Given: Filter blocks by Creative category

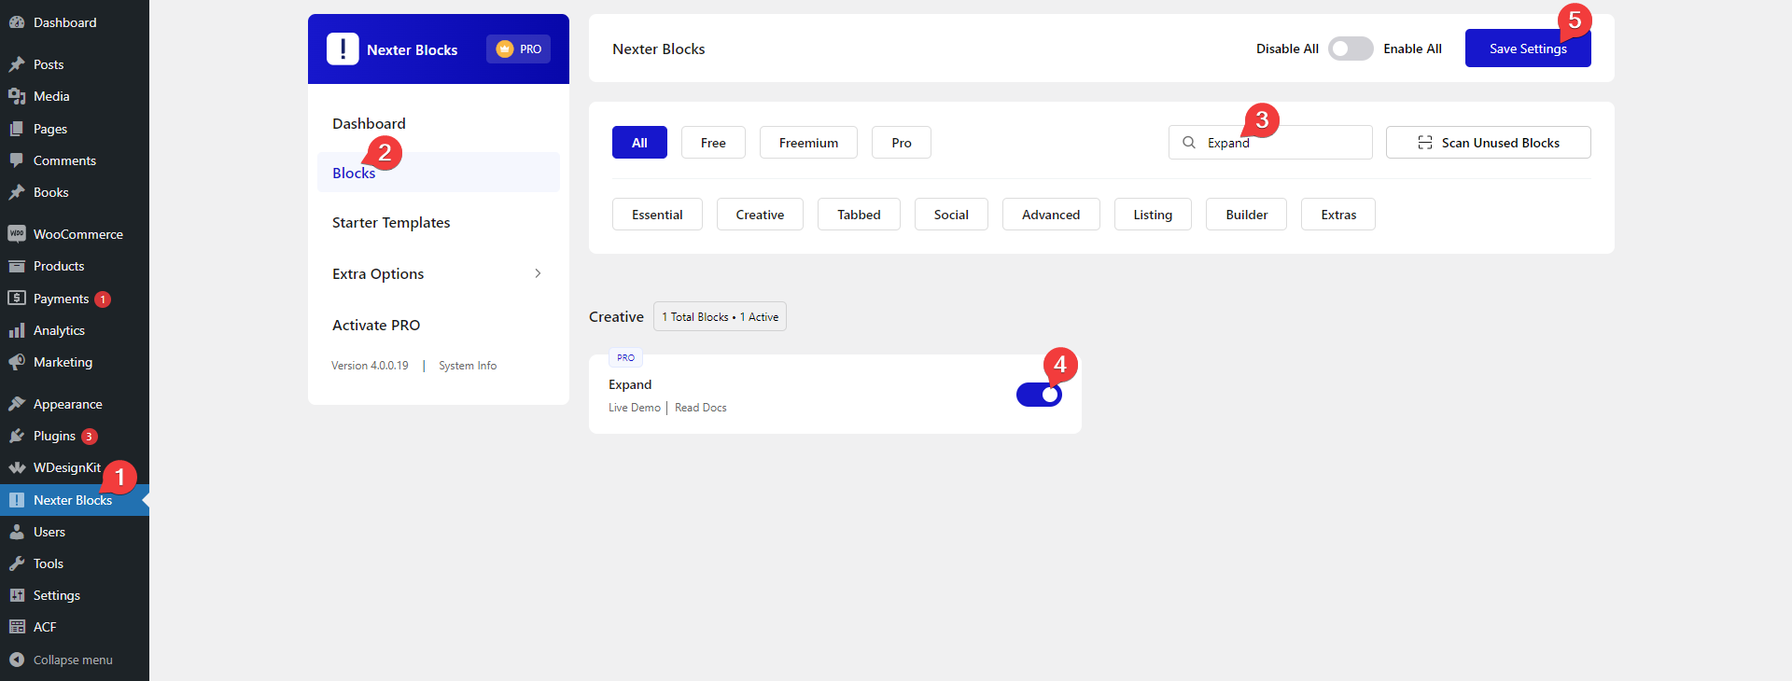Looking at the screenshot, I should click(x=760, y=215).
